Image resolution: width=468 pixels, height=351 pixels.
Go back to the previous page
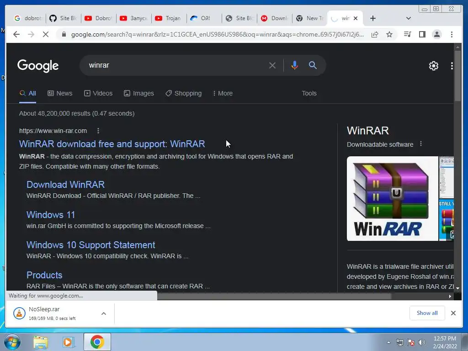(16, 34)
